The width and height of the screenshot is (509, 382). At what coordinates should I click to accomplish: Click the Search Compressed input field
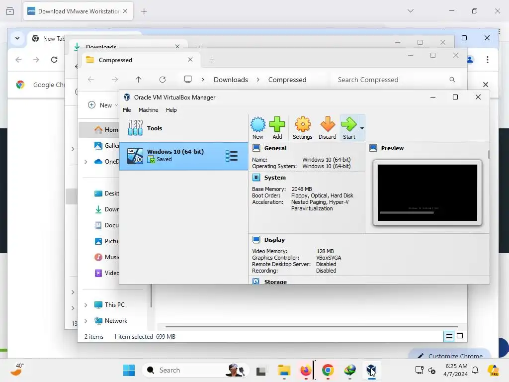[396, 80]
